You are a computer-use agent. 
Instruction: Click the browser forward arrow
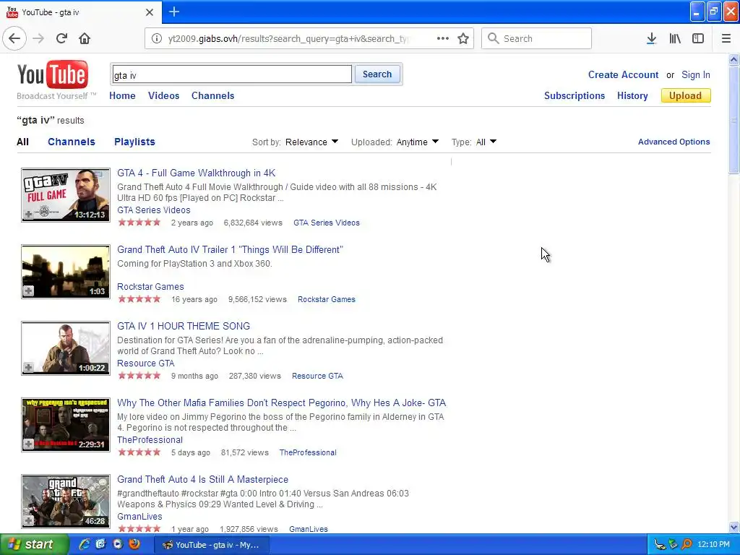(x=38, y=38)
